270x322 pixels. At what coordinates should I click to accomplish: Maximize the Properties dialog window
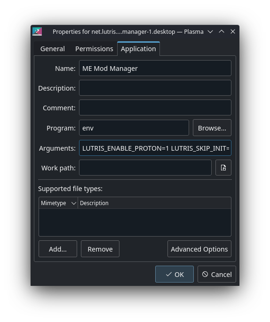222,31
